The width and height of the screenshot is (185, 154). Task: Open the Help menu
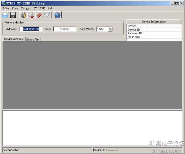[x=51, y=9]
